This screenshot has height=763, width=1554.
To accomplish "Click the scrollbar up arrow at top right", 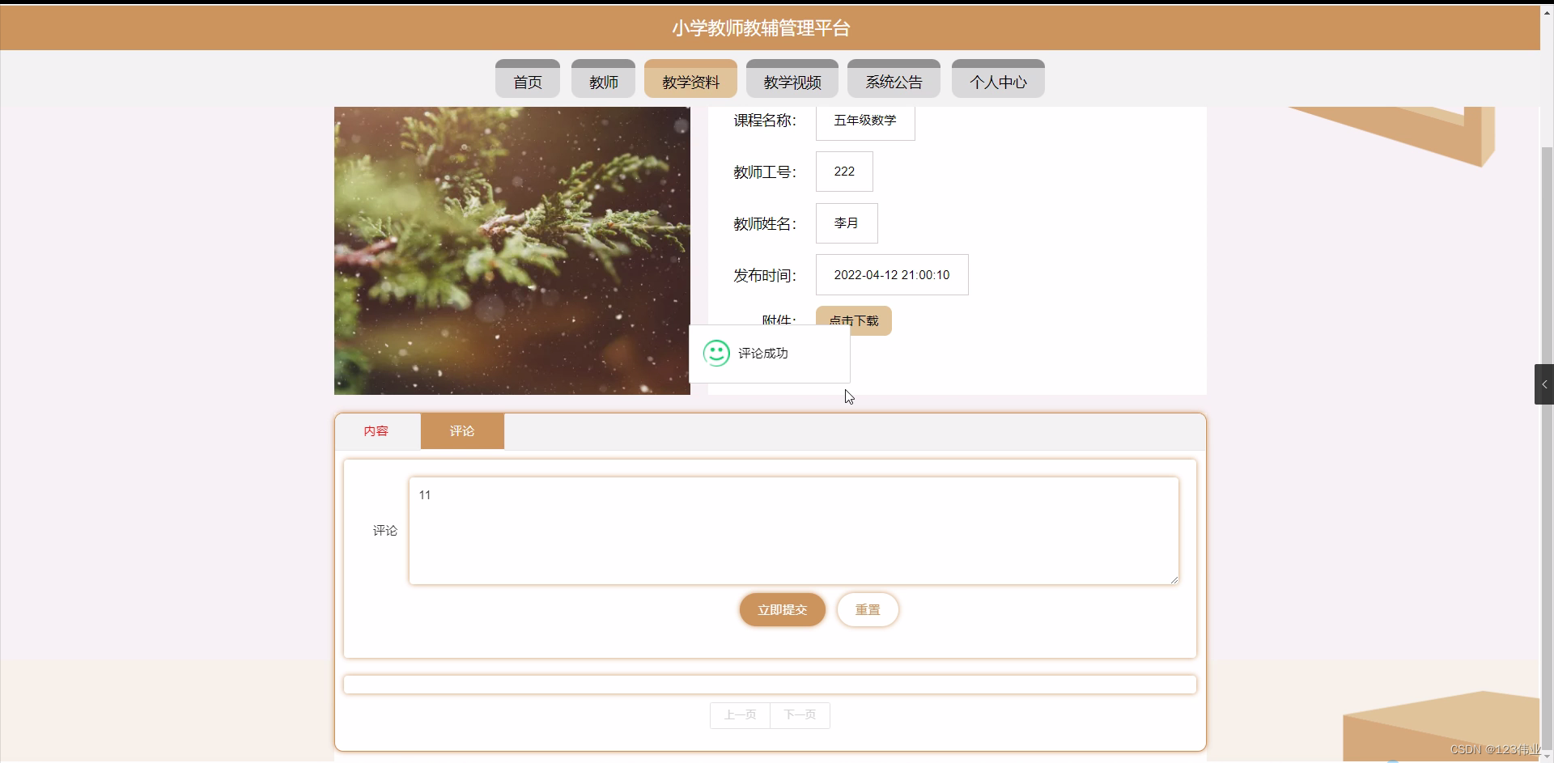I will [x=1547, y=12].
